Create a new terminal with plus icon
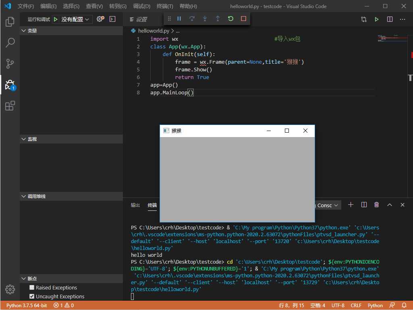Image resolution: width=413 pixels, height=310 pixels. click(351, 205)
